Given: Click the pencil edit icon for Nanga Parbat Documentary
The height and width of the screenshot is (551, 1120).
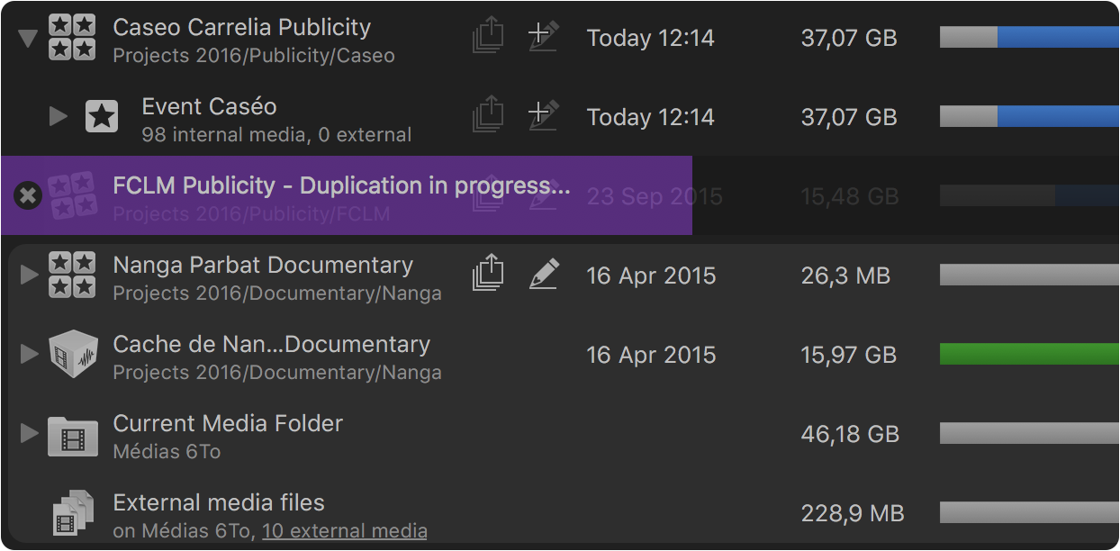Looking at the screenshot, I should (x=544, y=274).
